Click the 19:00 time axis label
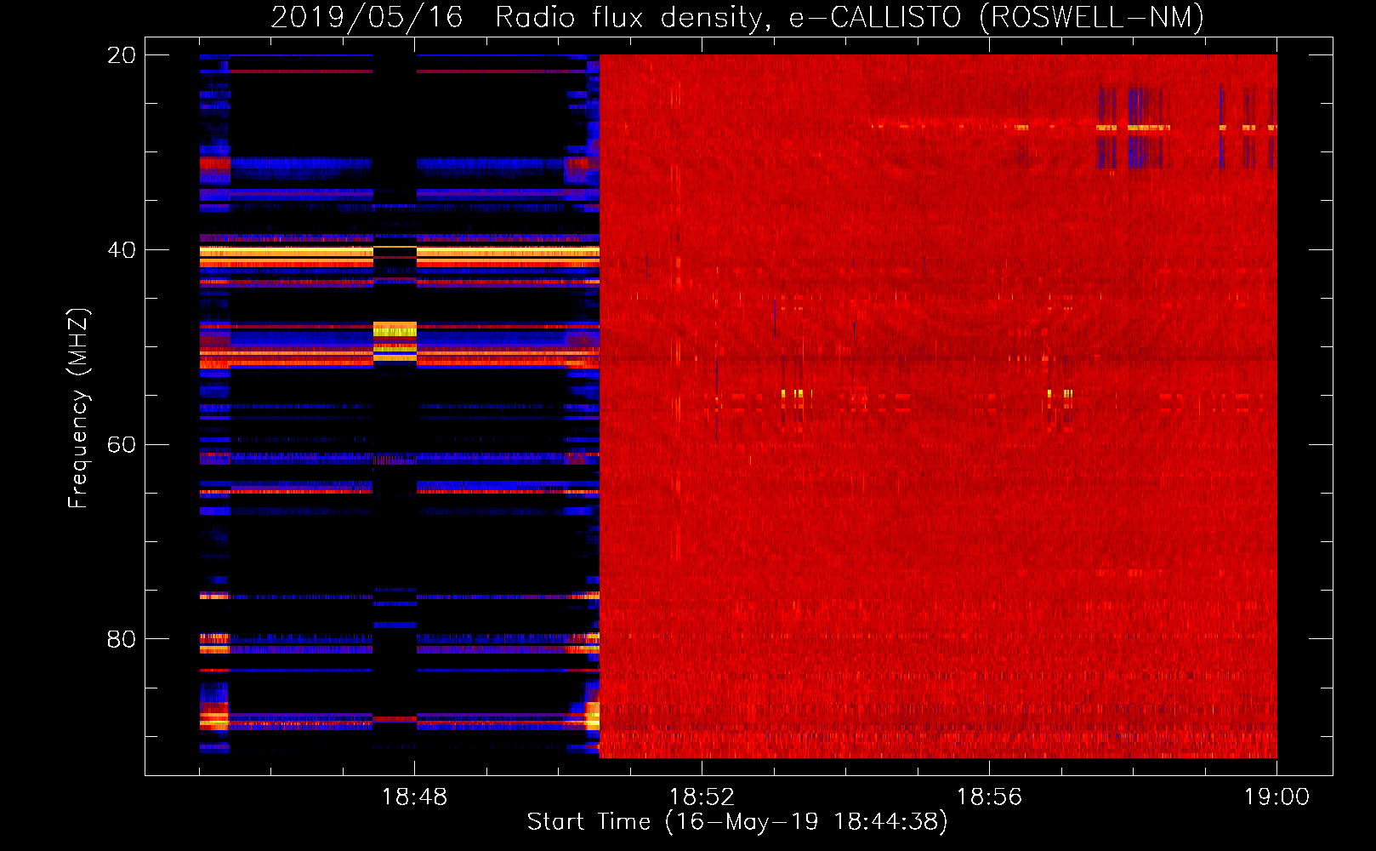Screen dimensions: 1376x851 pyautogui.click(x=1276, y=797)
